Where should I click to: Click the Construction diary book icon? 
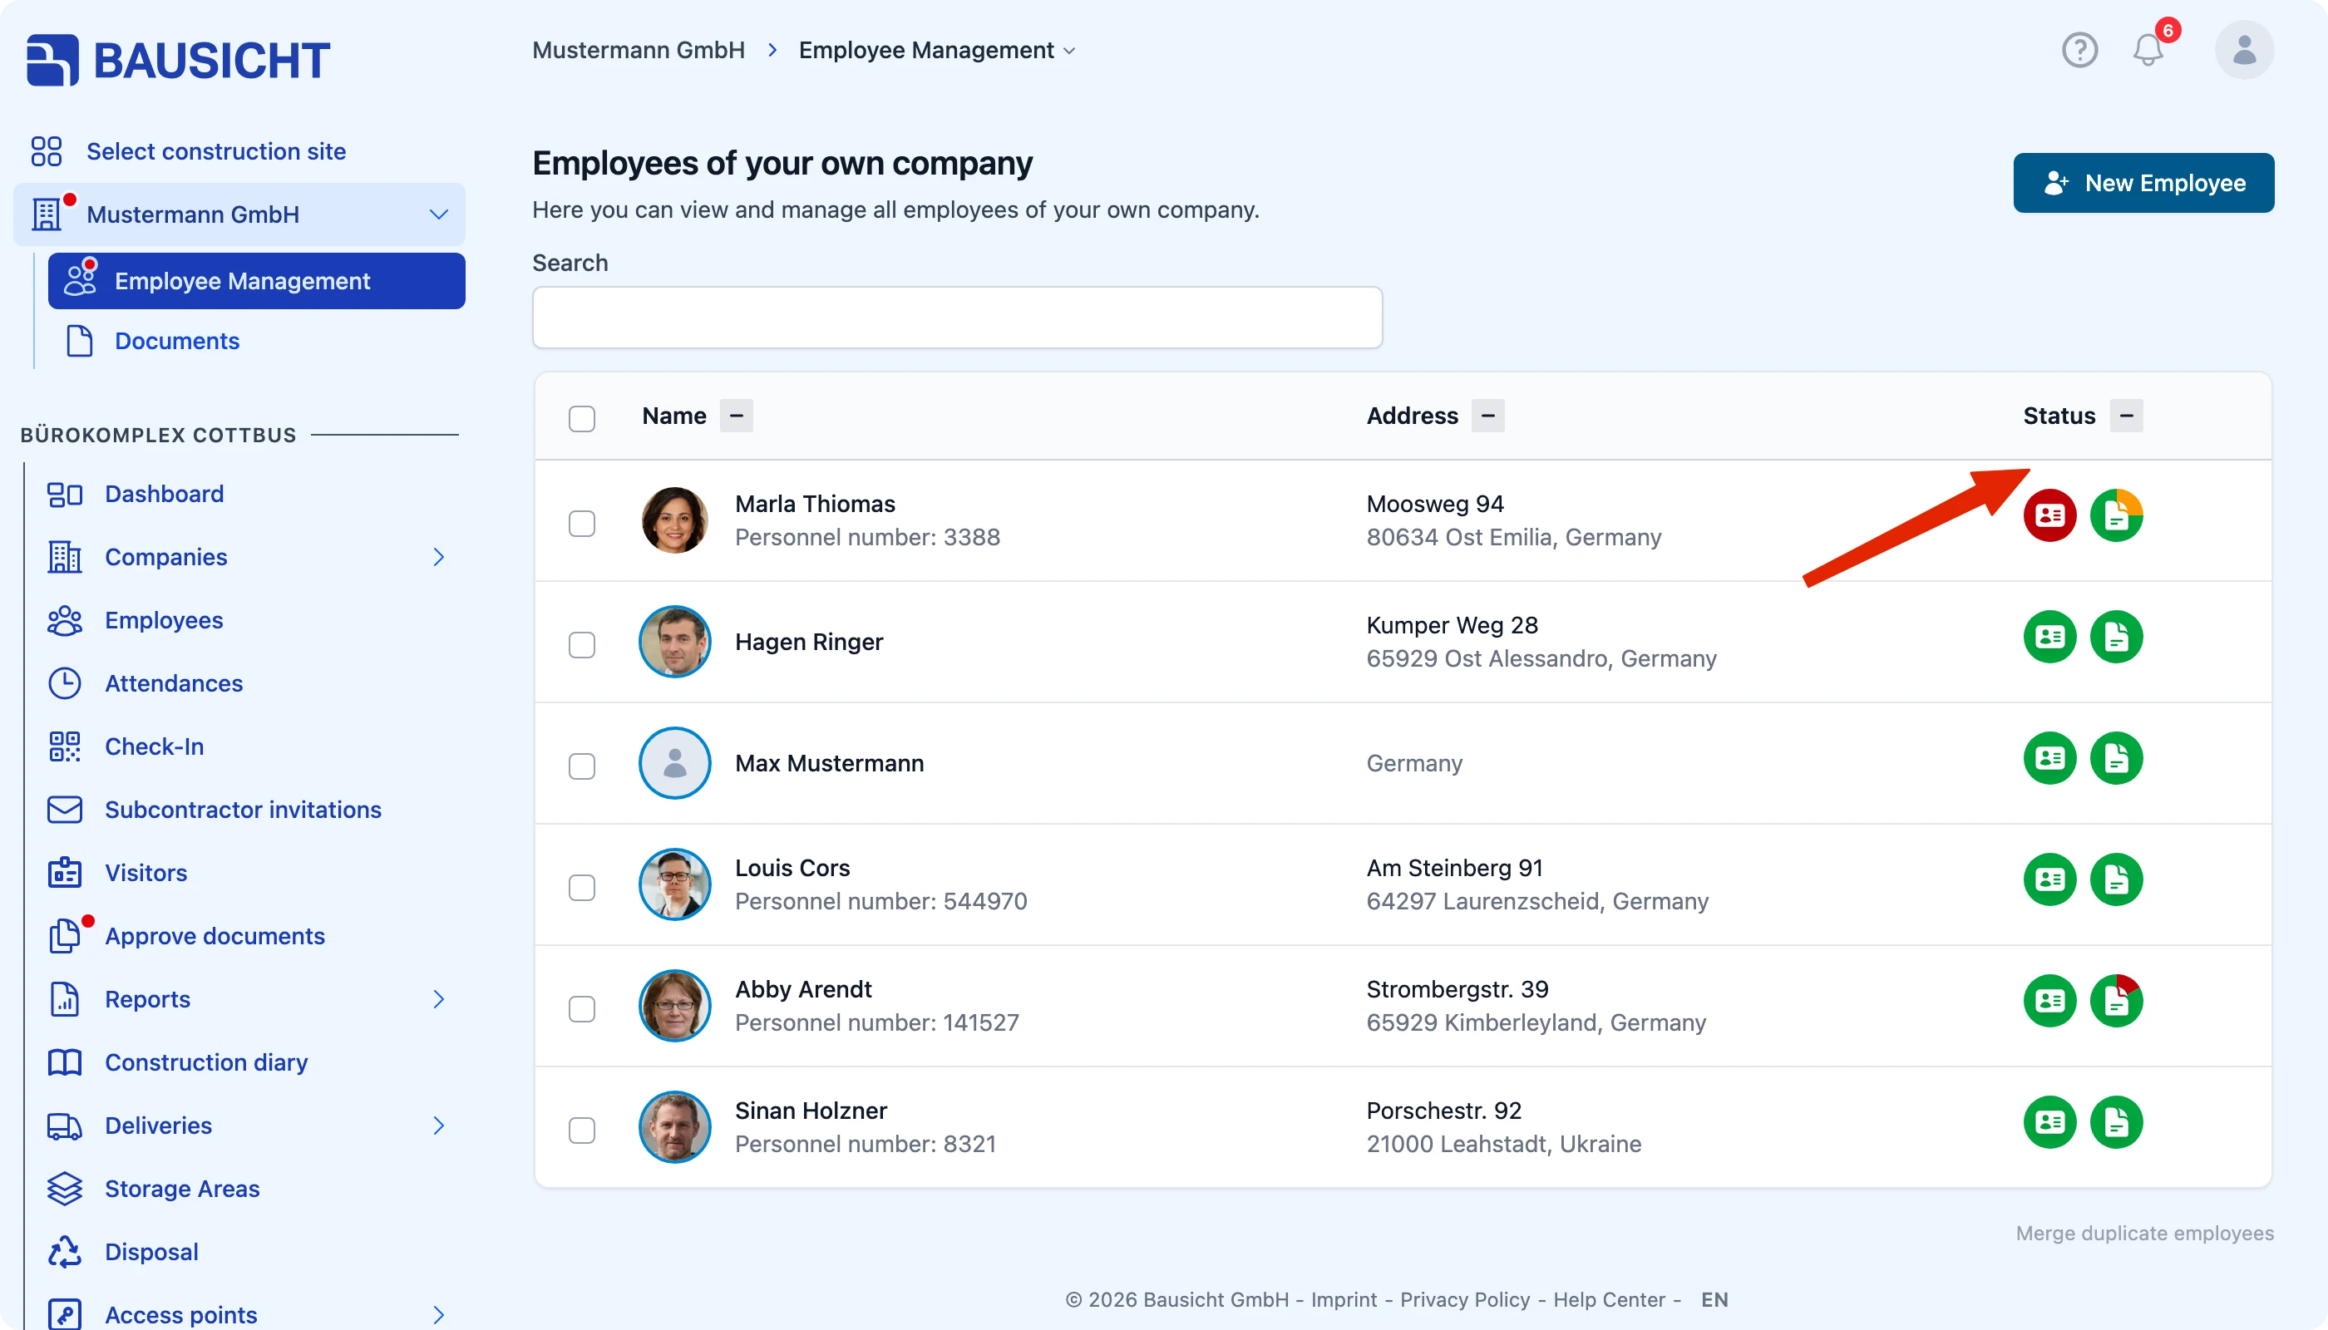pos(64,1062)
